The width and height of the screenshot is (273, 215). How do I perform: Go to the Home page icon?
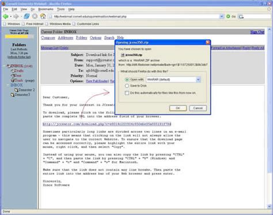coord(43,16)
